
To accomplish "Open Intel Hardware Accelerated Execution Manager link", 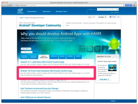I will point(39,88).
